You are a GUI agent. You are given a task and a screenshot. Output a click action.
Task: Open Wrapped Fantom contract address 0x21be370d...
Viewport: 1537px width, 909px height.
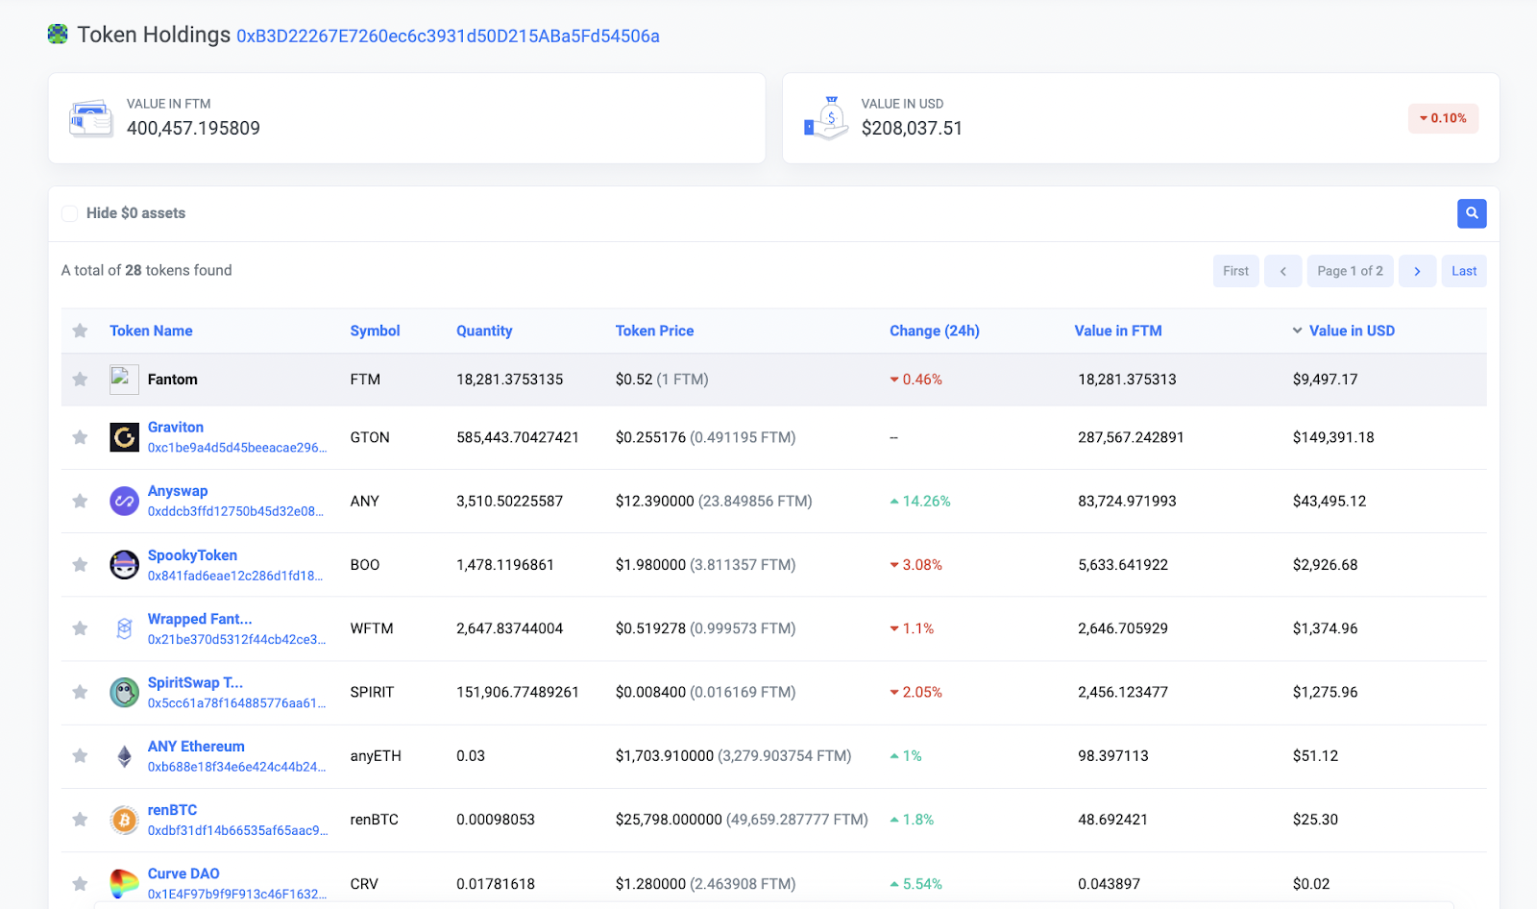click(236, 639)
